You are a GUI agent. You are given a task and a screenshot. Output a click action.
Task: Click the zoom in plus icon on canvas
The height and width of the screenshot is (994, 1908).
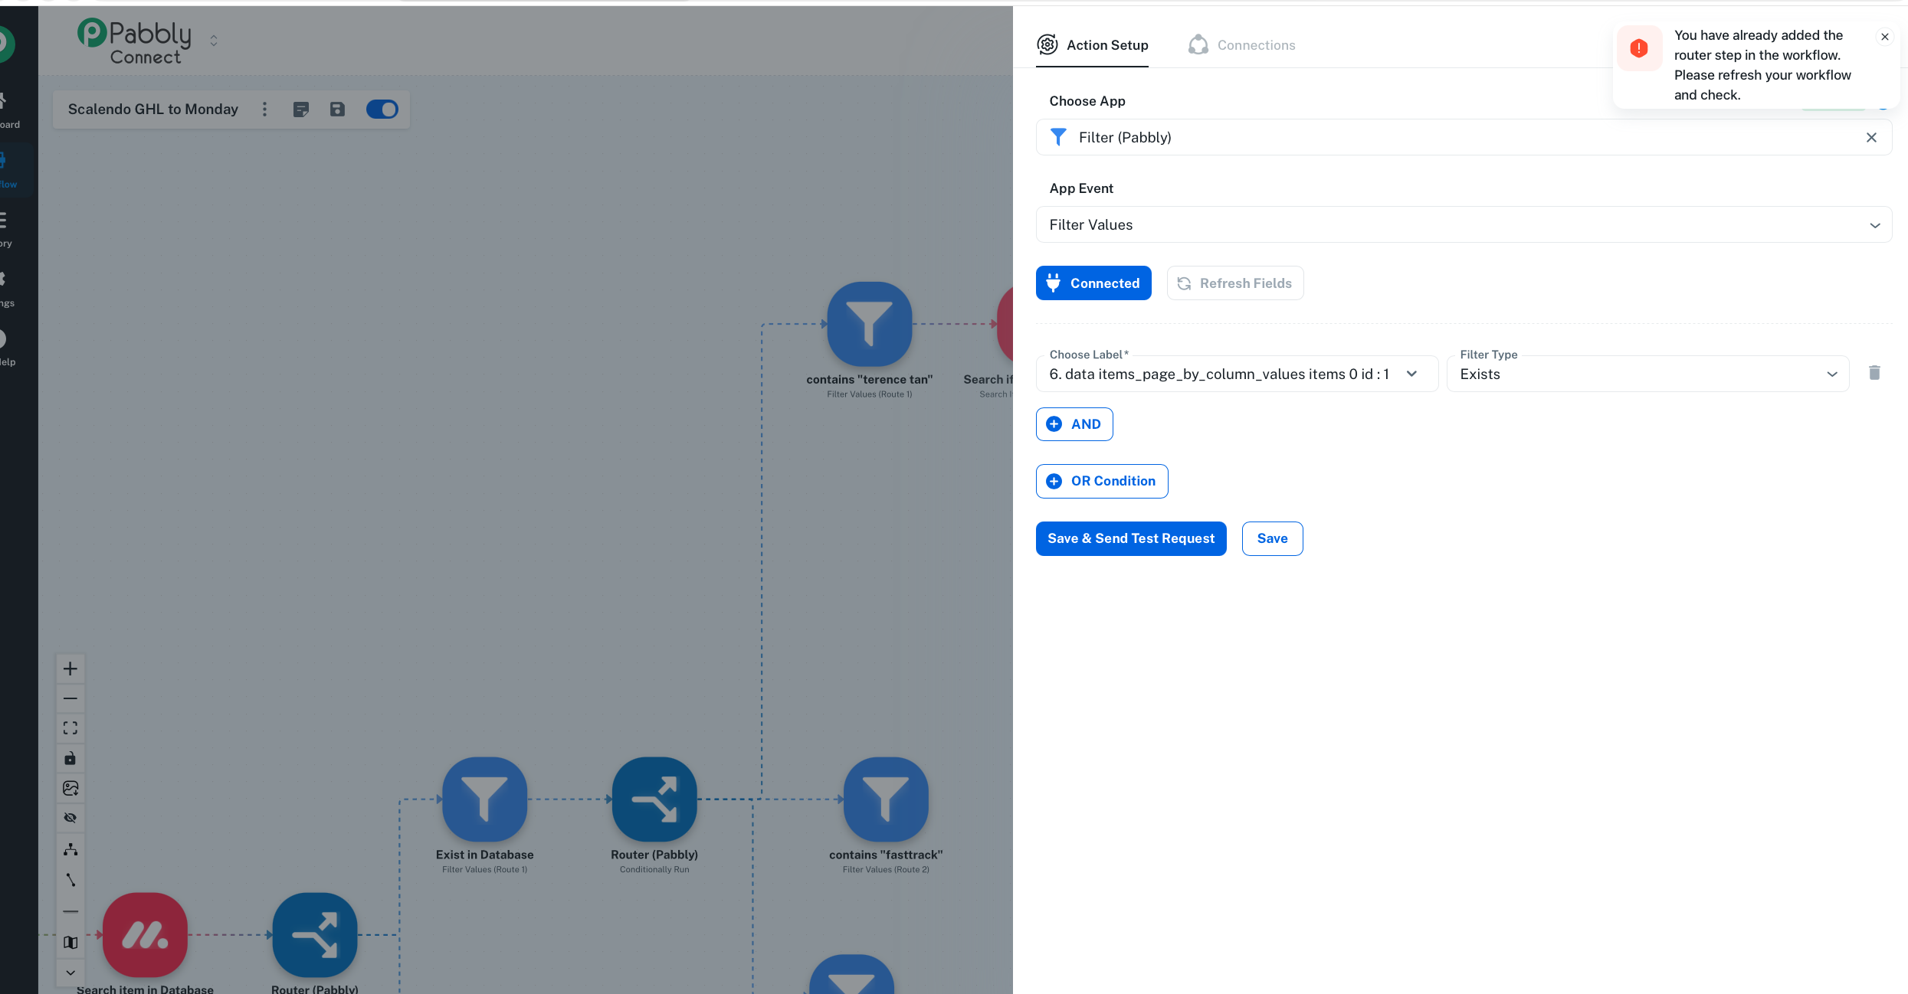tap(70, 669)
